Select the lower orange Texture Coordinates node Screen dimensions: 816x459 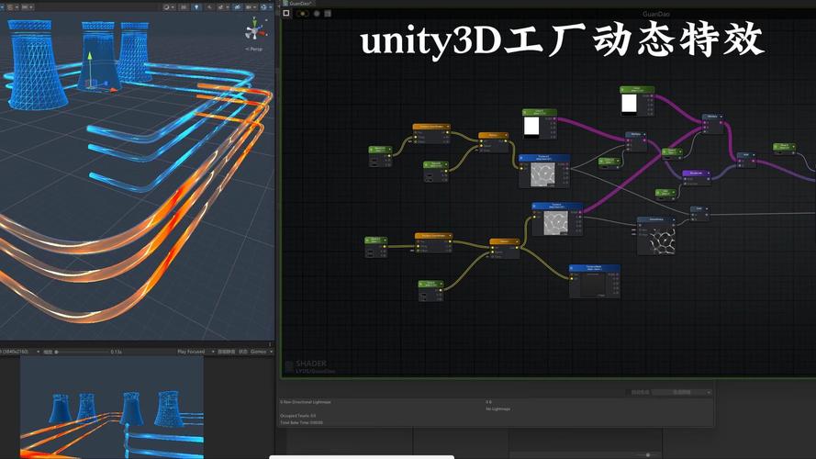(433, 243)
